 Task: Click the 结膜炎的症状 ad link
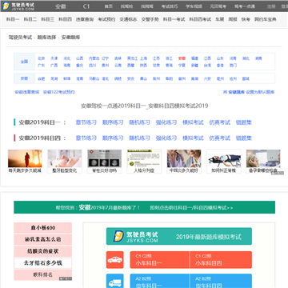pyautogui.click(x=43, y=251)
